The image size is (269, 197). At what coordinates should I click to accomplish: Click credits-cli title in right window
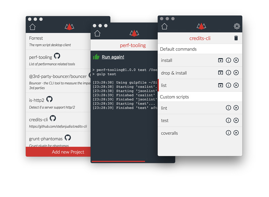click(x=200, y=38)
